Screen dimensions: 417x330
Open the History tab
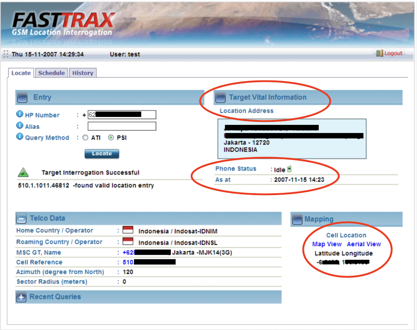(83, 73)
